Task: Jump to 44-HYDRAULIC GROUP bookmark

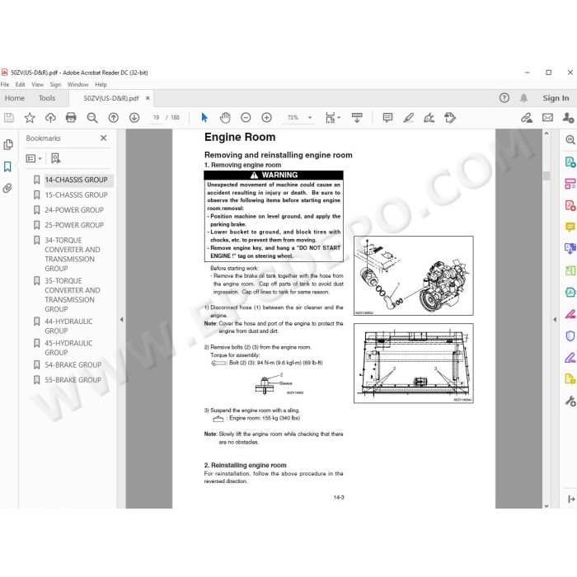Action: tap(68, 326)
